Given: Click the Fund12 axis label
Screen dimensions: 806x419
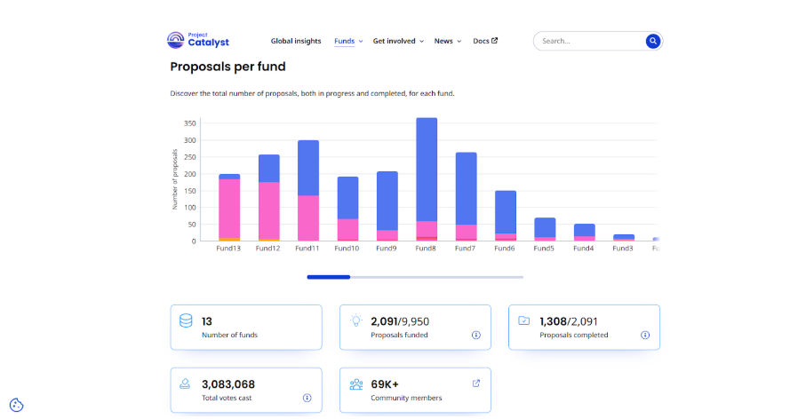Looking at the screenshot, I should click(x=267, y=248).
